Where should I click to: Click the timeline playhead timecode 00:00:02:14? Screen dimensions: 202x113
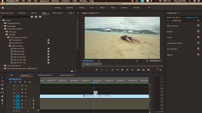tap(15, 79)
